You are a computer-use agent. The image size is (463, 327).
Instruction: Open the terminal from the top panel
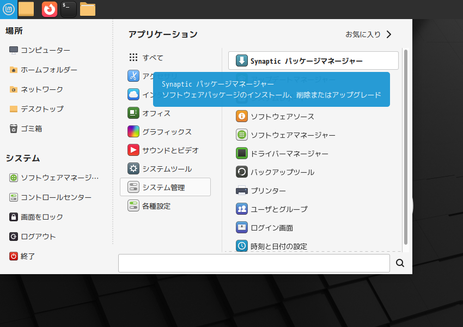(x=67, y=9)
